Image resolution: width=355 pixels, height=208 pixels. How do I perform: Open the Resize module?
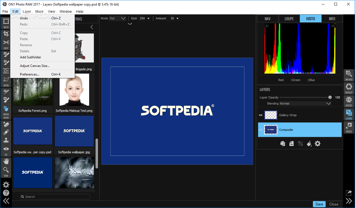coord(349,127)
